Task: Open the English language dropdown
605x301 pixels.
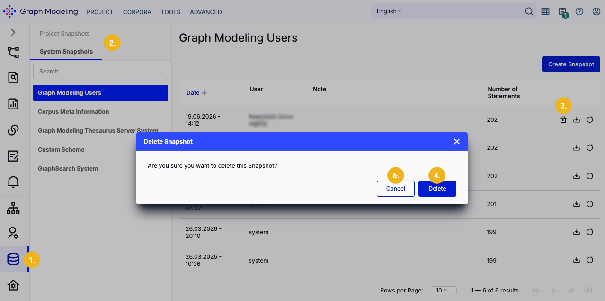Action: point(389,11)
